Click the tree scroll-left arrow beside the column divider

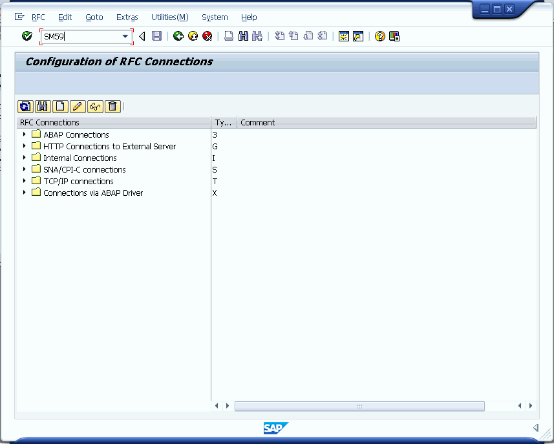(217, 406)
